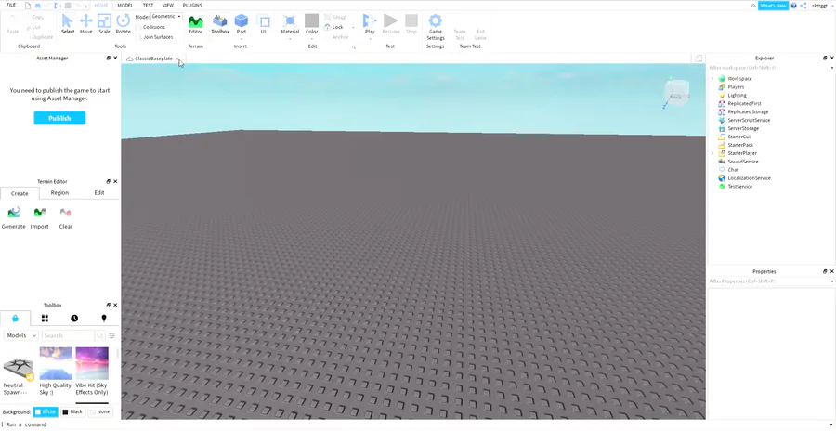This screenshot has height=444, width=836.
Task: Select Lighting in the Explorer
Action: (x=737, y=96)
